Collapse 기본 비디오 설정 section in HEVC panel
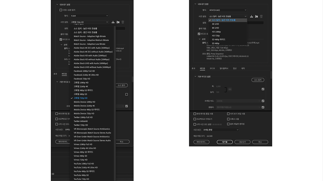The width and height of the screenshot is (323, 181). 195,77
